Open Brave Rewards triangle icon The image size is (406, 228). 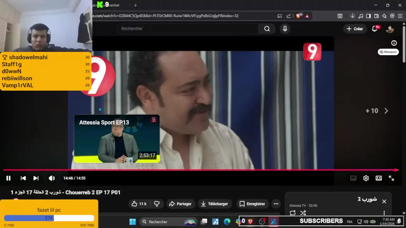click(307, 16)
